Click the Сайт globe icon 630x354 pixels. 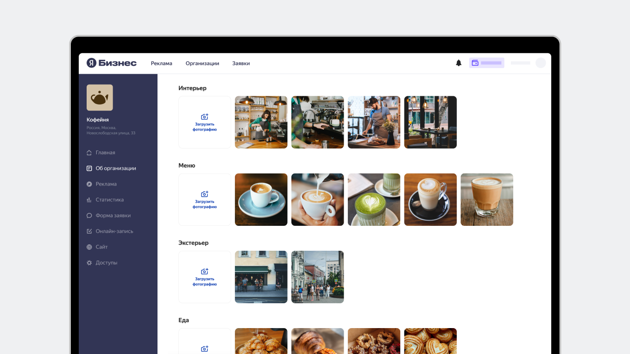click(x=89, y=247)
